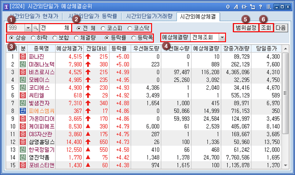
Task: Expand the 전체조회 예상체결량 dropdown
Action: [x=222, y=38]
